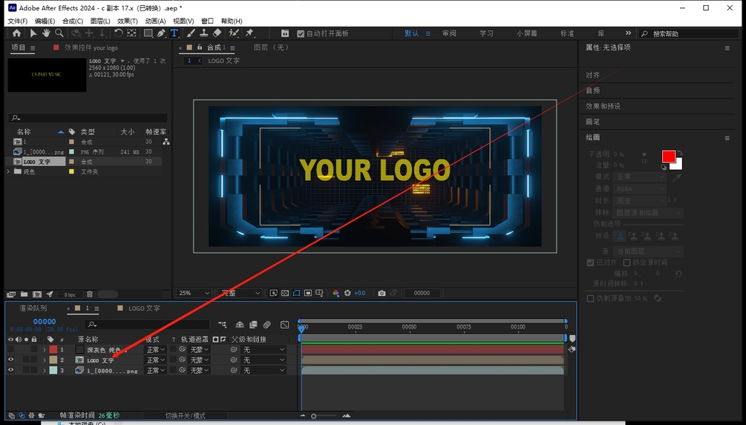Open the 效果和预设 panel

point(603,106)
